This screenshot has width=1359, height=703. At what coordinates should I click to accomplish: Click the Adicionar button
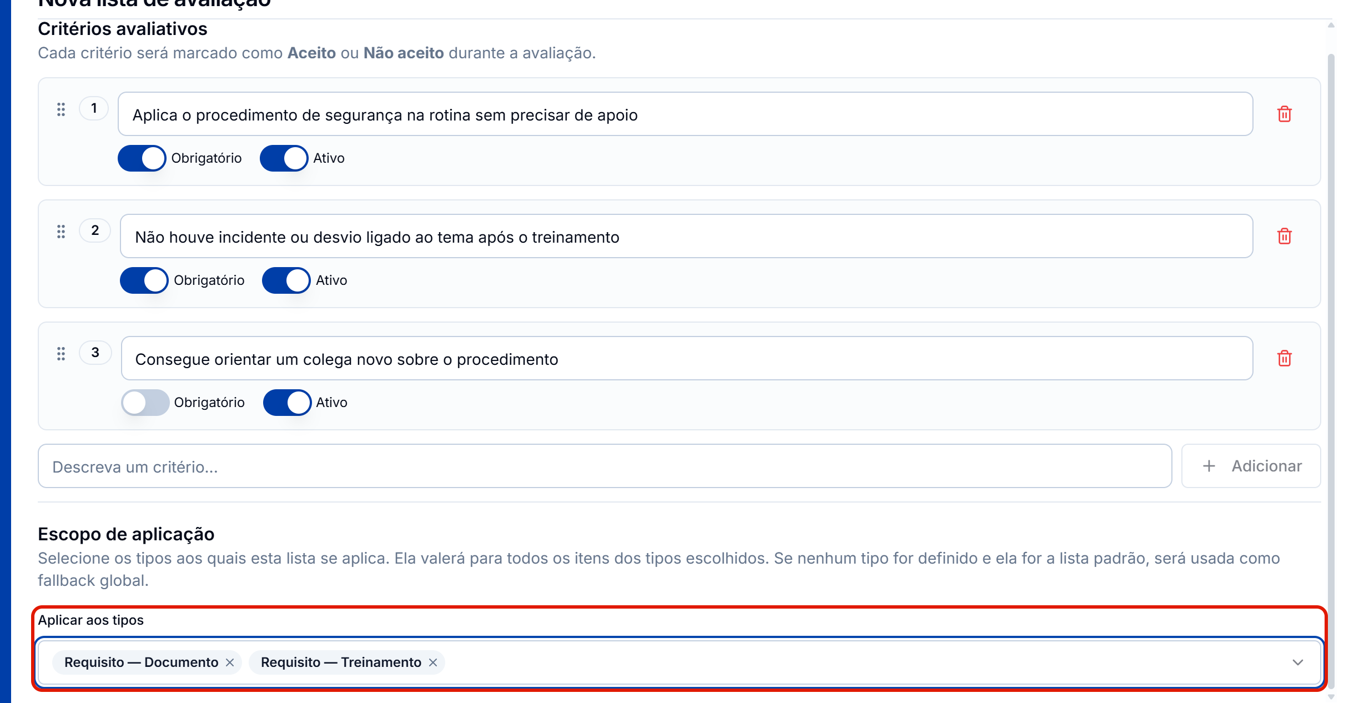point(1251,466)
